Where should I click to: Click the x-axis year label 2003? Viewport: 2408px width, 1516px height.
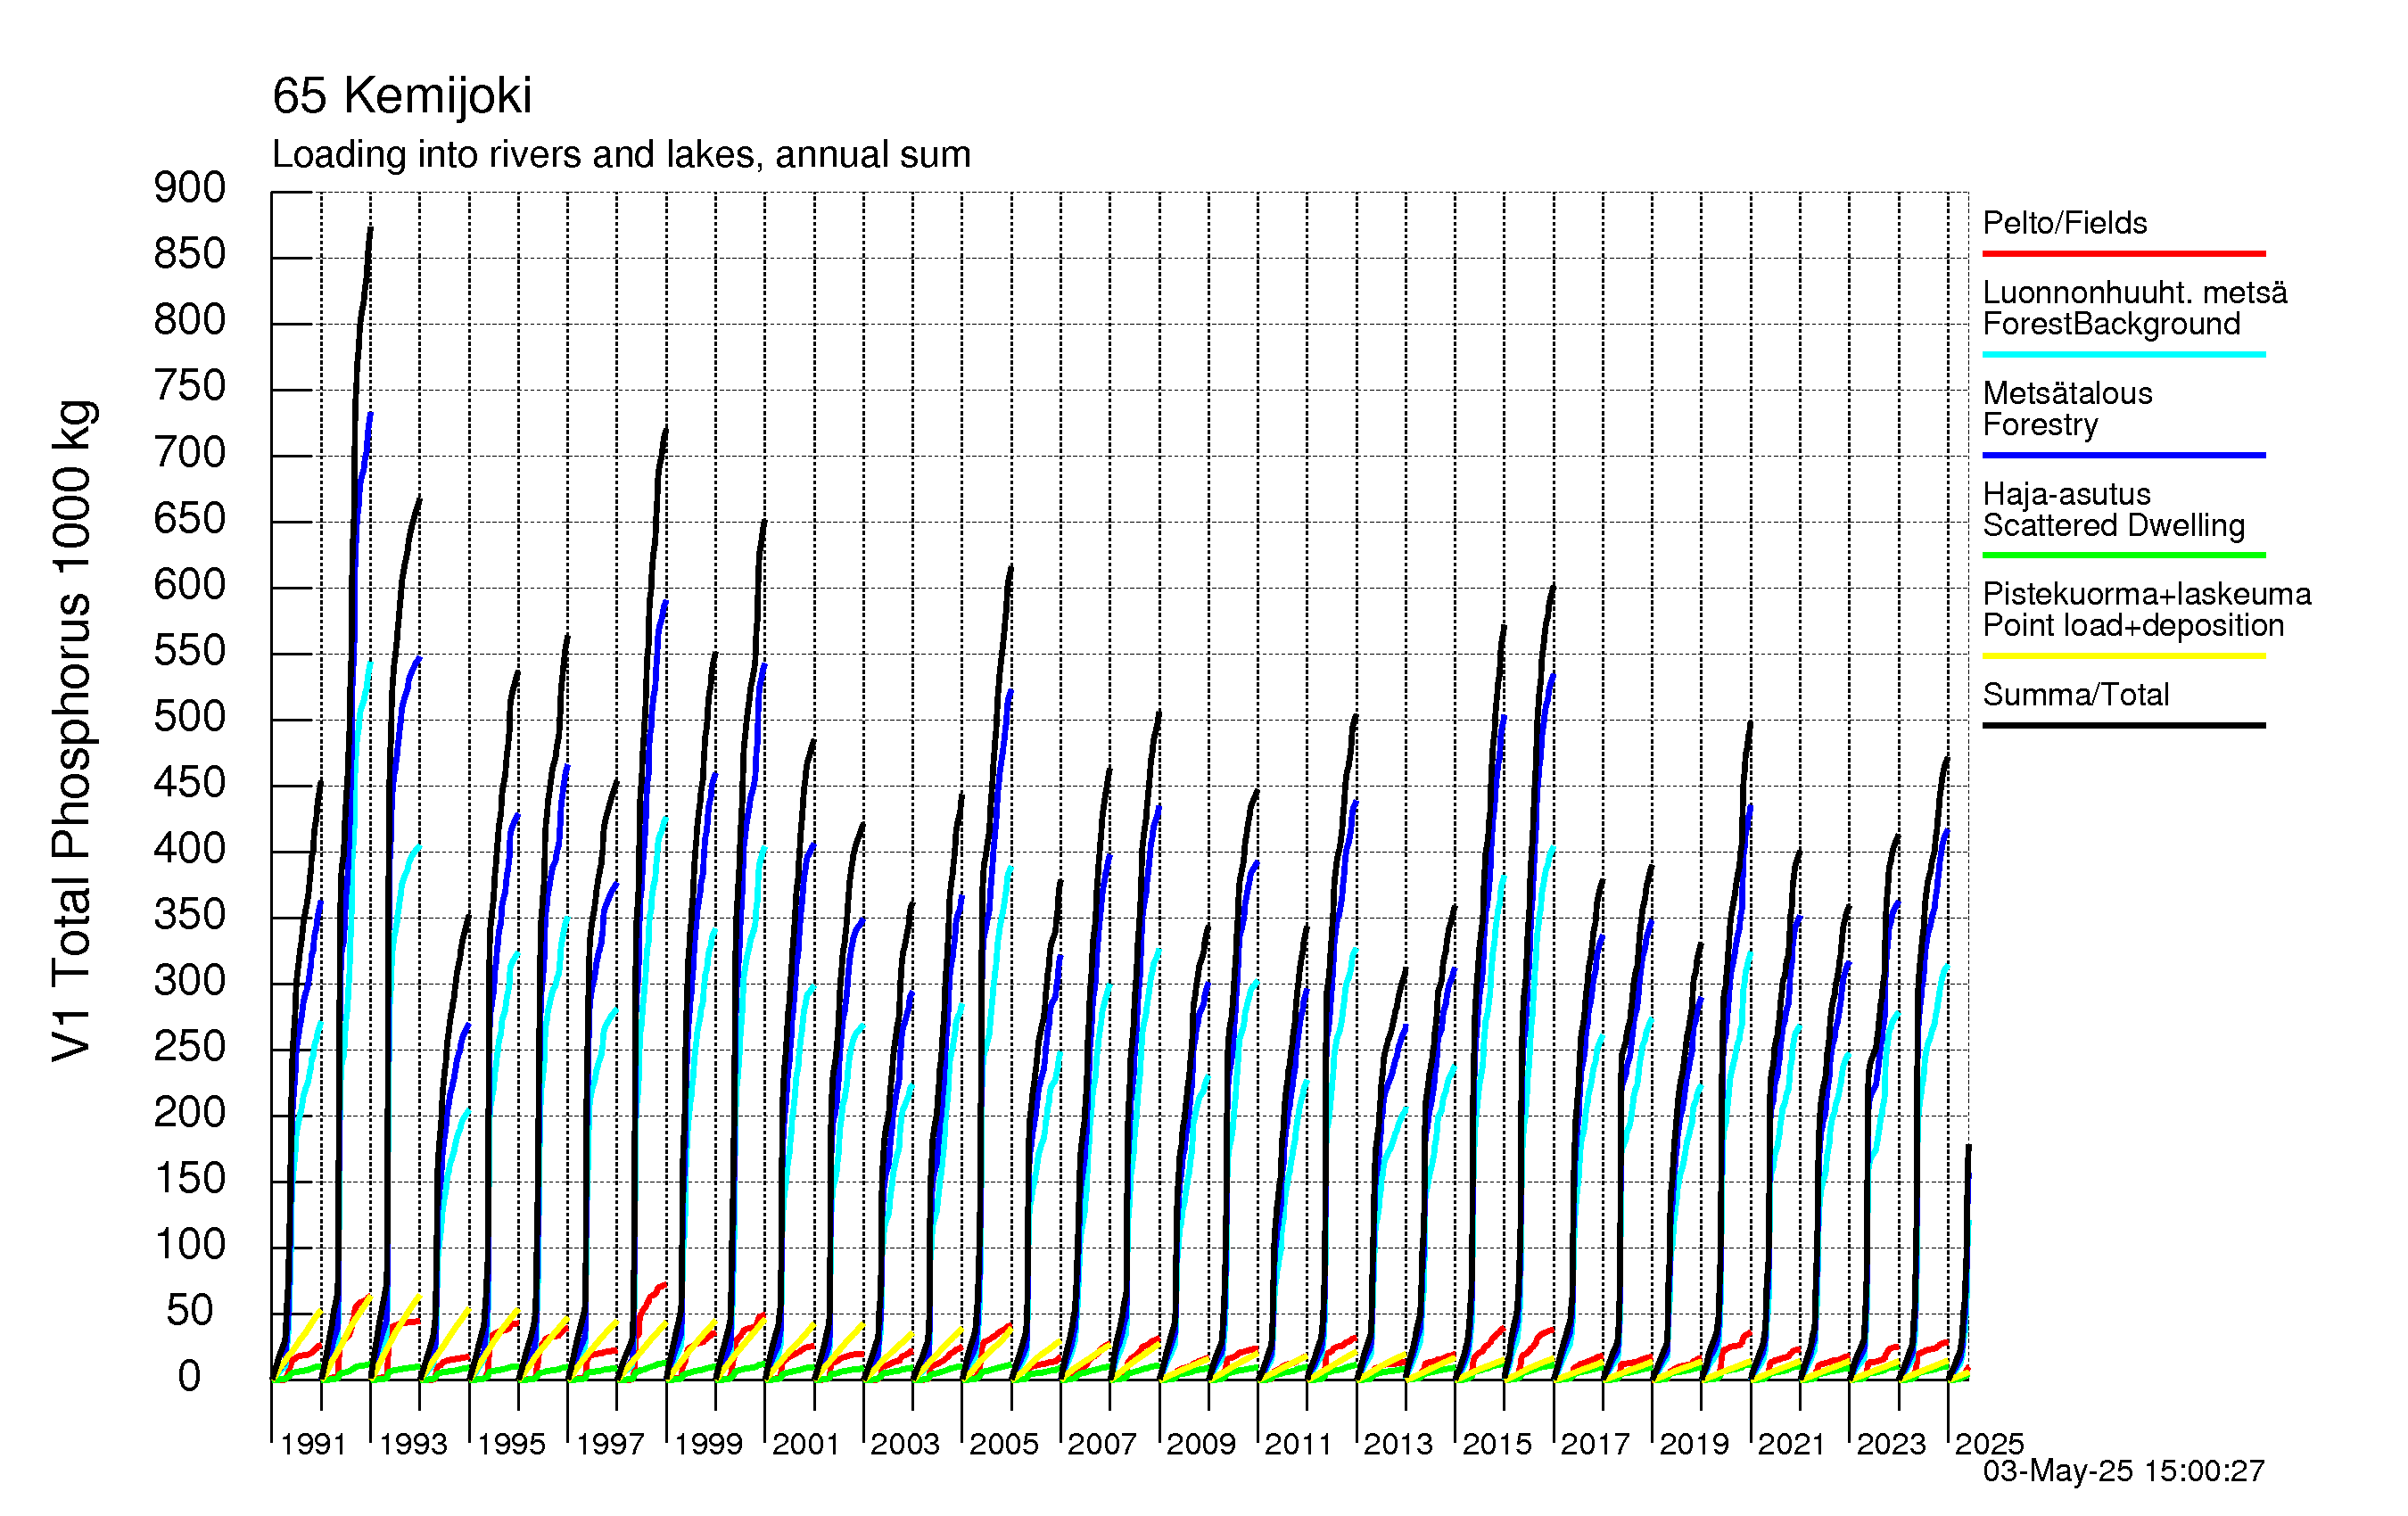click(905, 1444)
